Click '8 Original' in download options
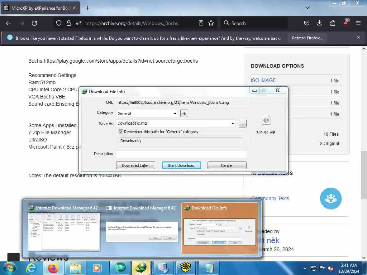The width and height of the screenshot is (367, 275). tap(329, 144)
